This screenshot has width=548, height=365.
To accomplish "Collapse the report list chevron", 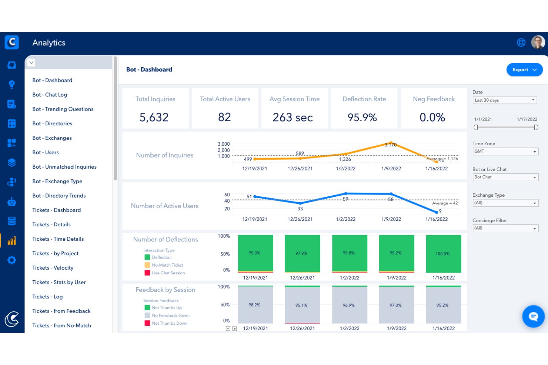I will click(31, 62).
